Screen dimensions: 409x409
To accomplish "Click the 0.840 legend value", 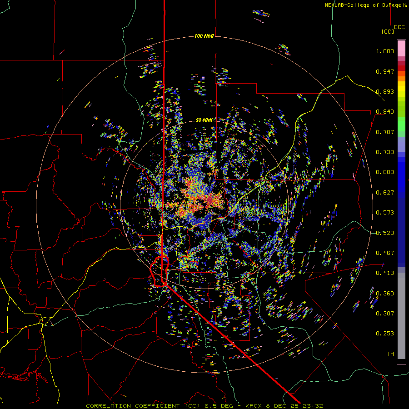I will coord(385,112).
